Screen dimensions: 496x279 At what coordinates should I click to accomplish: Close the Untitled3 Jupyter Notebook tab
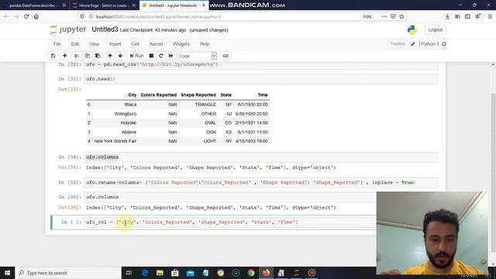click(204, 5)
